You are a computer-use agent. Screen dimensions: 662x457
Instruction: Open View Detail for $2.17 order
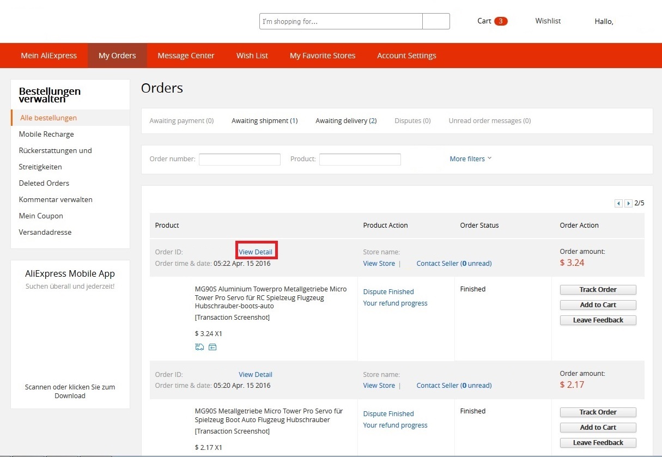click(256, 374)
